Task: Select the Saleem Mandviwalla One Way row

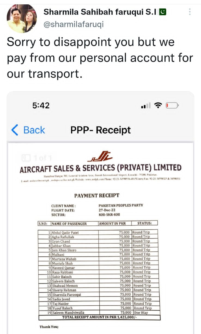Action: (x=99, y=312)
